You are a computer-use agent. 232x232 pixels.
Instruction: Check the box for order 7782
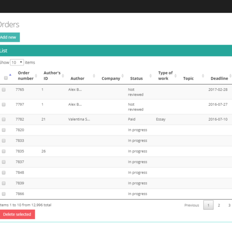pyautogui.click(x=4, y=119)
